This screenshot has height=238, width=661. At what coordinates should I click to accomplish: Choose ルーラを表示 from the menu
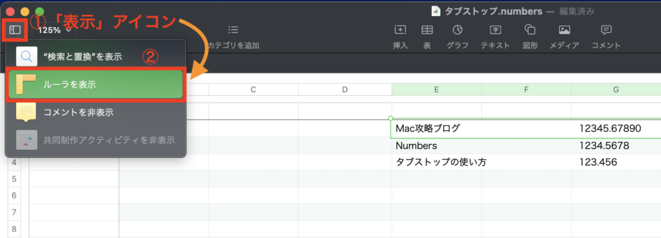click(x=96, y=84)
